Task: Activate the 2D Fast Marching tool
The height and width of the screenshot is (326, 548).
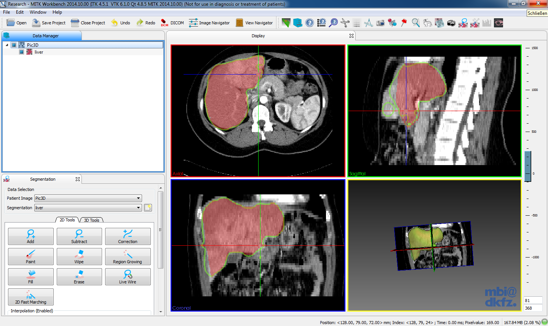Action: tap(30, 297)
